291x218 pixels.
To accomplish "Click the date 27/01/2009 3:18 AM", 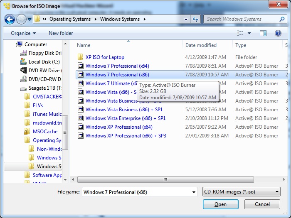I will pyautogui.click(x=207, y=136).
